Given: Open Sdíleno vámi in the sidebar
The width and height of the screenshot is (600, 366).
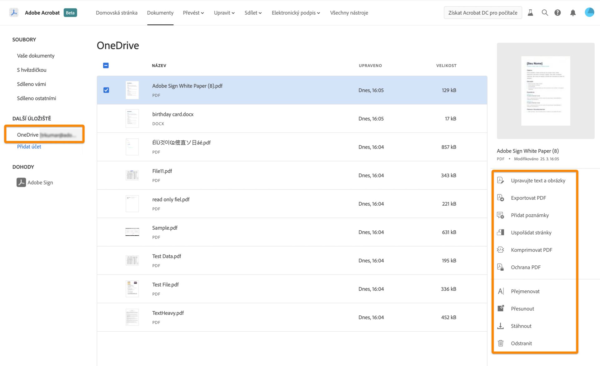Looking at the screenshot, I should (x=31, y=84).
